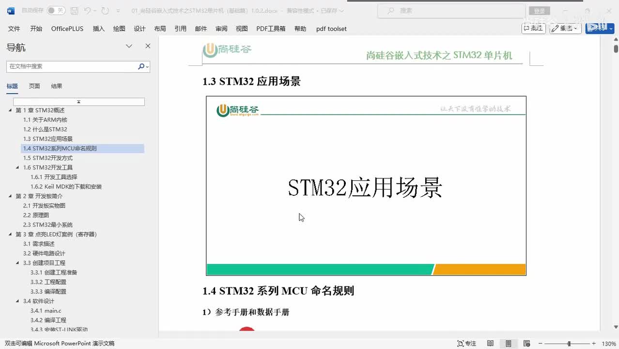Image resolution: width=619 pixels, height=349 pixels.
Task: Click the Undo arrow icon
Action: click(x=87, y=10)
